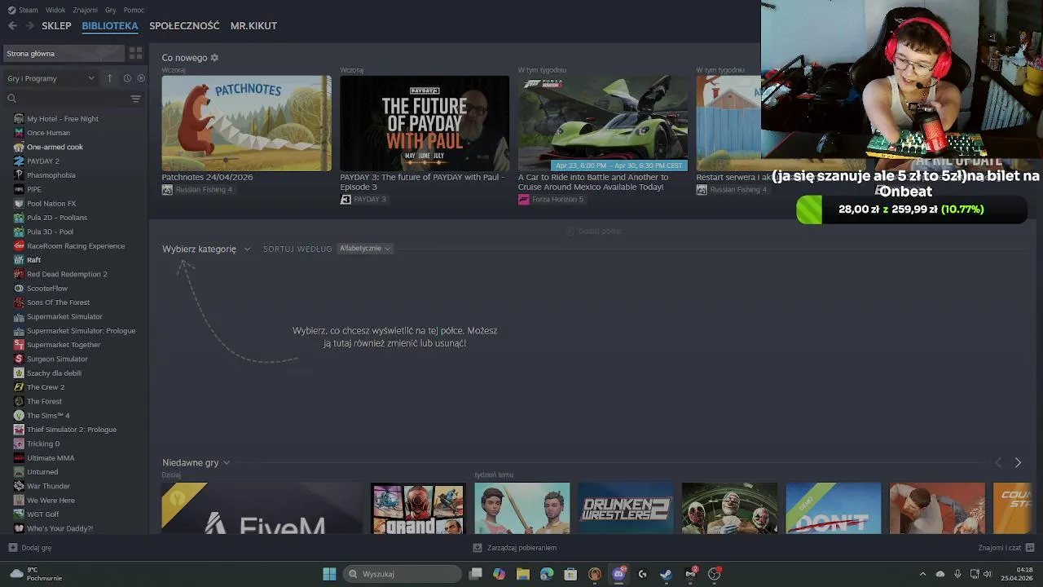The width and height of the screenshot is (1043, 587).
Task: Open Alfabetycznie sort dropdown
Action: click(365, 249)
